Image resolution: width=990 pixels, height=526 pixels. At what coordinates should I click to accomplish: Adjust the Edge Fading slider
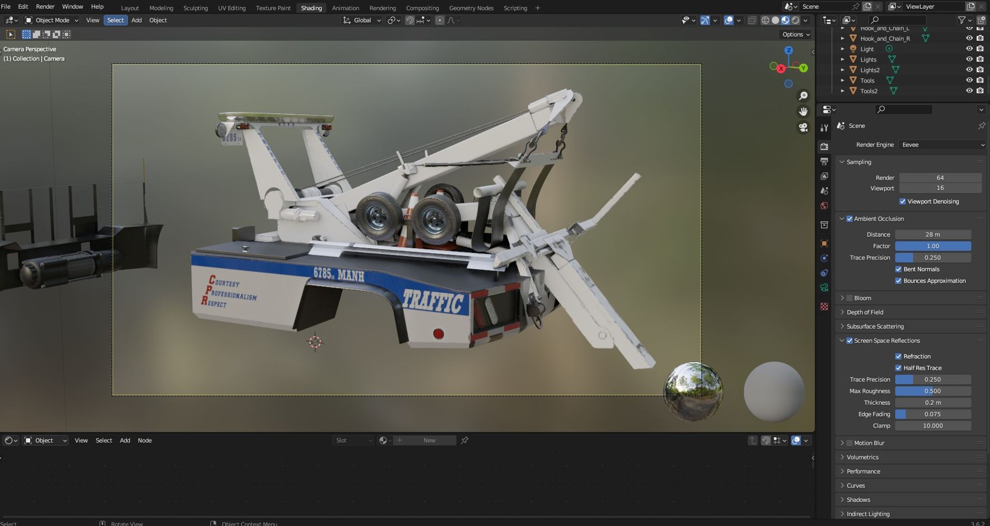933,414
